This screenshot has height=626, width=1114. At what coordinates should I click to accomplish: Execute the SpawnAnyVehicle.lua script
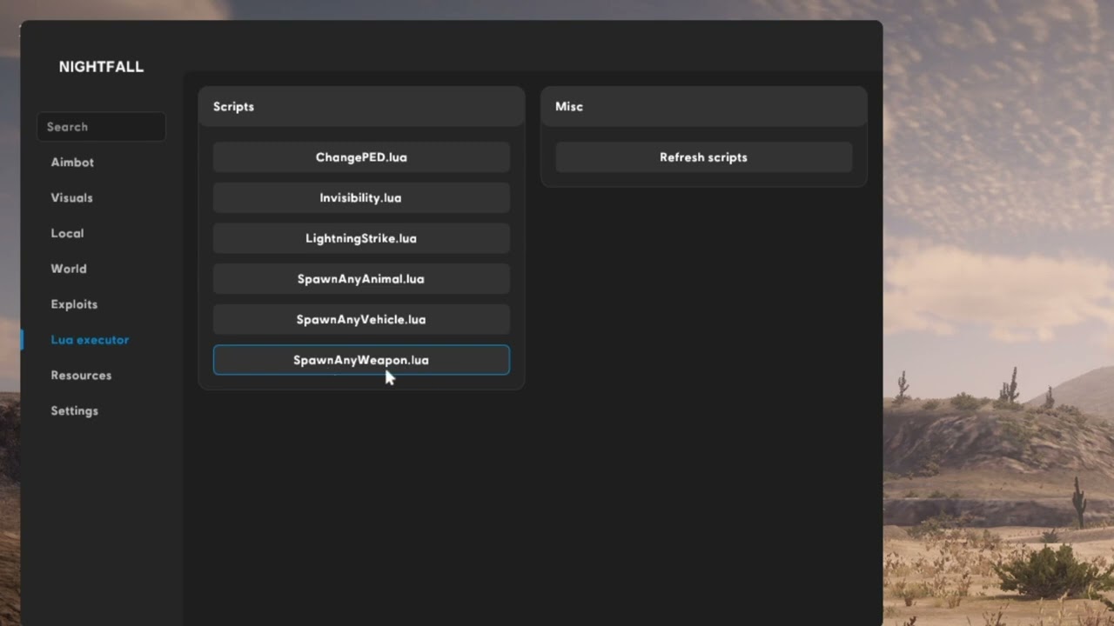[361, 320]
